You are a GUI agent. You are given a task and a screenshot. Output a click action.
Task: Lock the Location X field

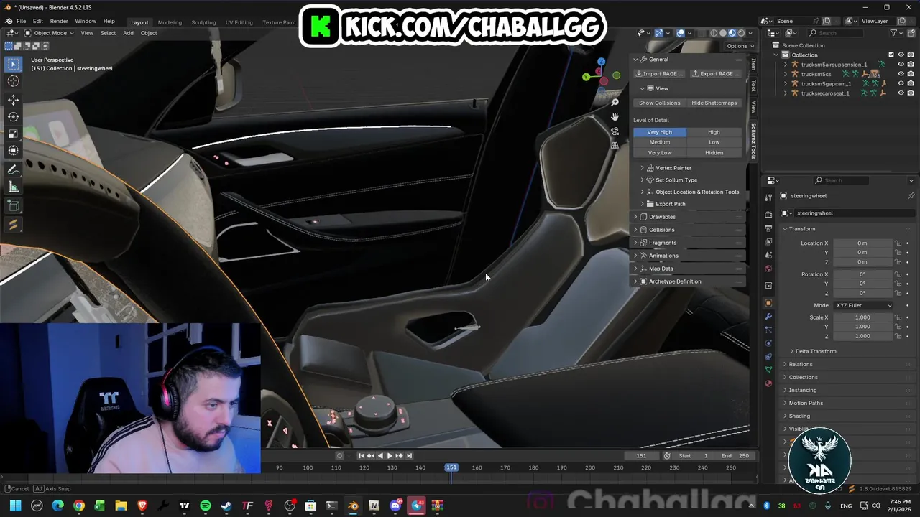coord(898,243)
